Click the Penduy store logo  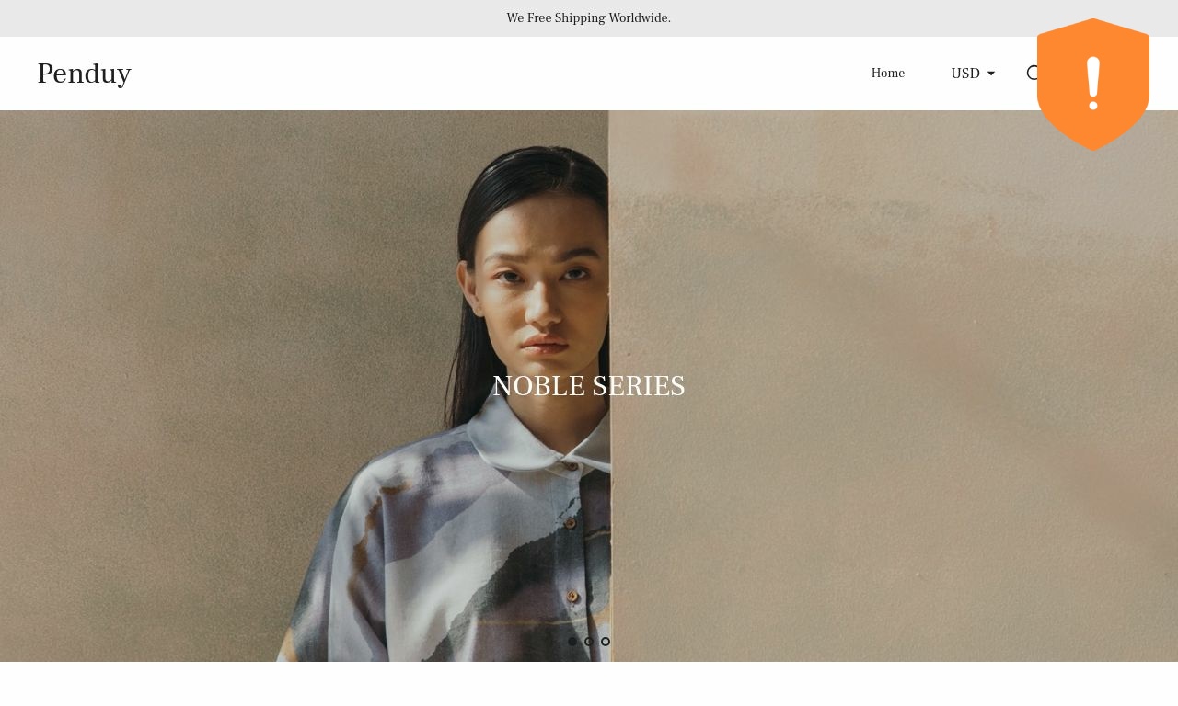pos(84,74)
